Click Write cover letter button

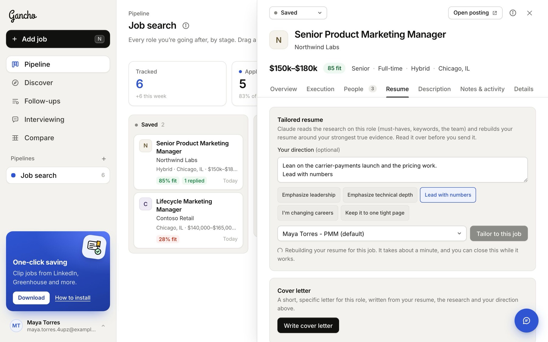tap(308, 325)
